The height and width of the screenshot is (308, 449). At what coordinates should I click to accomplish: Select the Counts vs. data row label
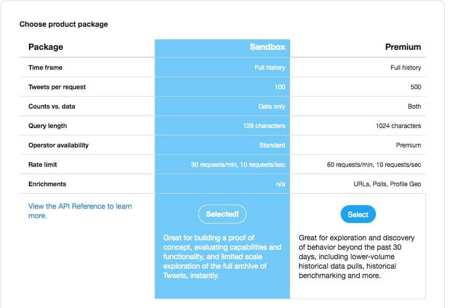pyautogui.click(x=52, y=106)
